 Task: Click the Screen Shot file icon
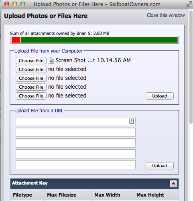51,61
